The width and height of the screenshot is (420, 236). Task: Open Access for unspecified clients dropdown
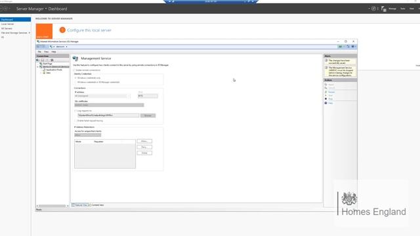click(88, 135)
